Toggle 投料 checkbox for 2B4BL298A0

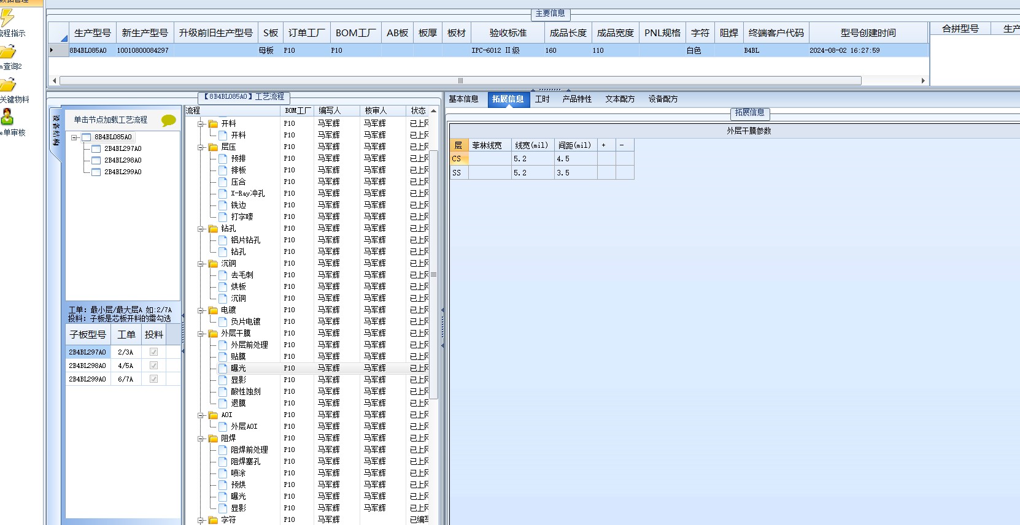[x=153, y=366]
